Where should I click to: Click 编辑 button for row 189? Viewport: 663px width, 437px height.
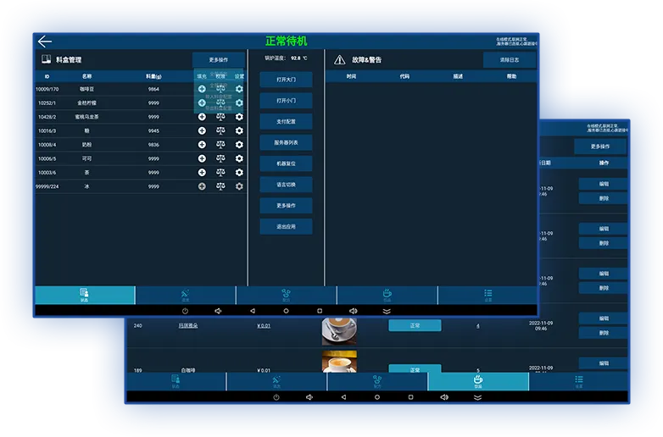604,363
